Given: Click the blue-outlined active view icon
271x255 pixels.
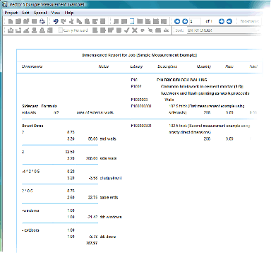Looking at the screenshot, I should coord(132,21).
